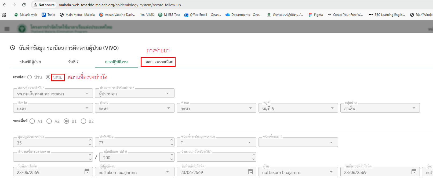Open the ผลการตรวจเลือด tab
Screen dimensions: 433x194
coord(159,62)
